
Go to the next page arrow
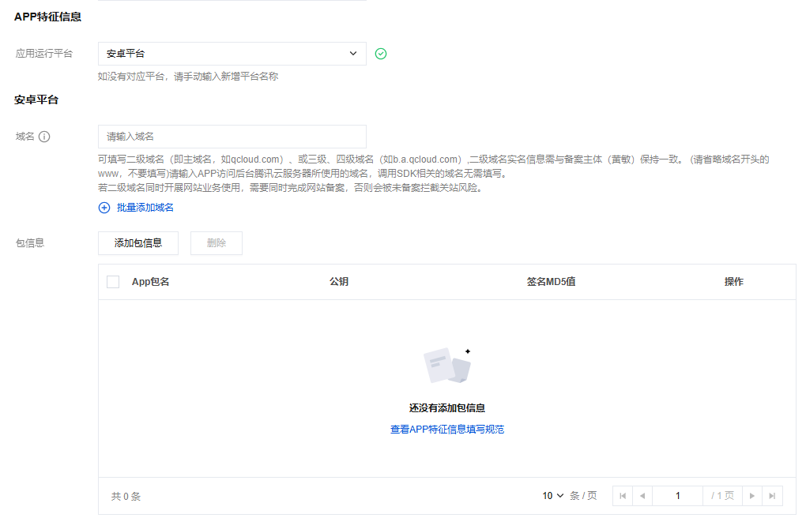752,496
